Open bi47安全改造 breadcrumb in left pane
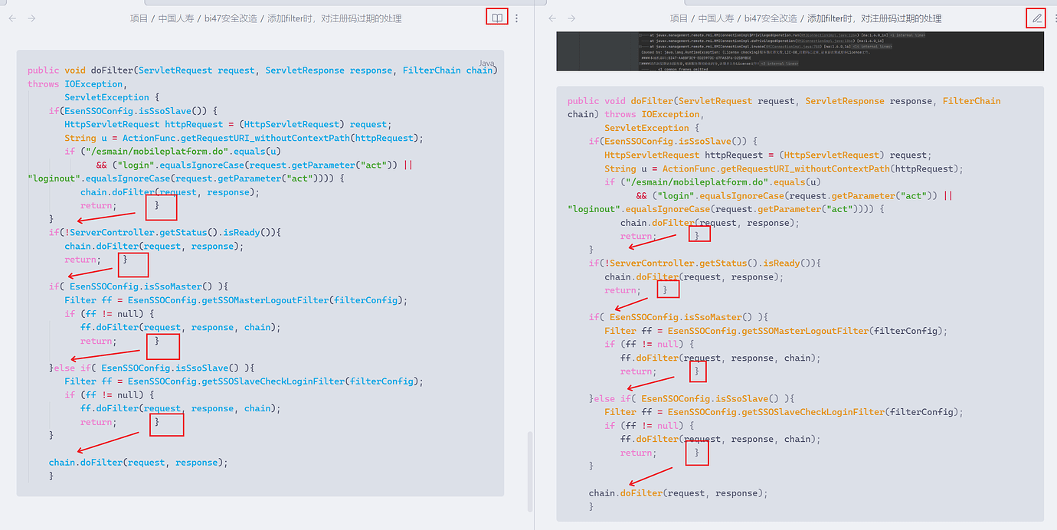 (231, 18)
